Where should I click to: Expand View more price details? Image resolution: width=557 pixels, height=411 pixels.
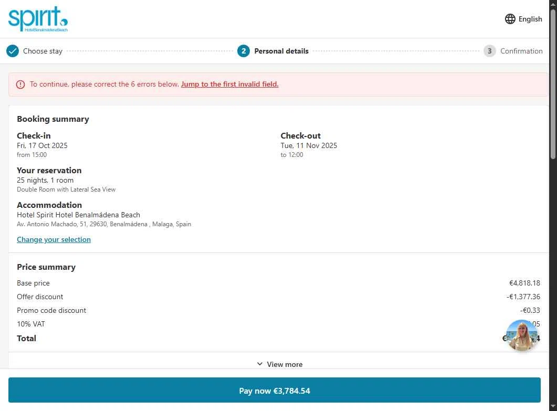280,364
